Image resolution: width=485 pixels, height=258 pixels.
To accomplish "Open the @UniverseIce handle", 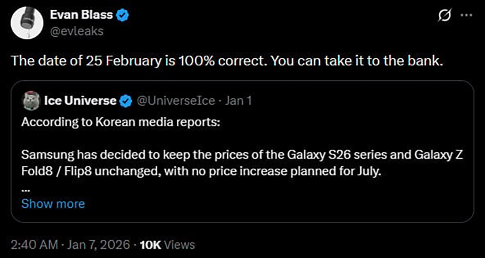I will 176,101.
